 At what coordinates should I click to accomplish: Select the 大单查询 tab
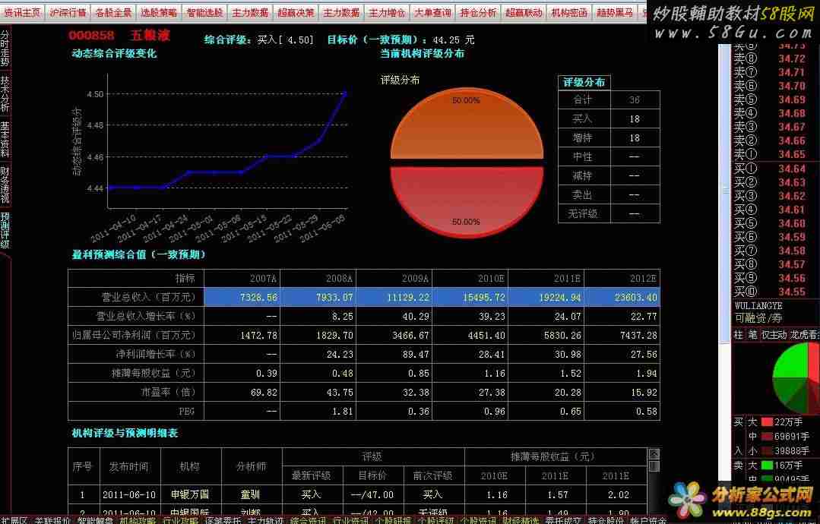pos(432,13)
